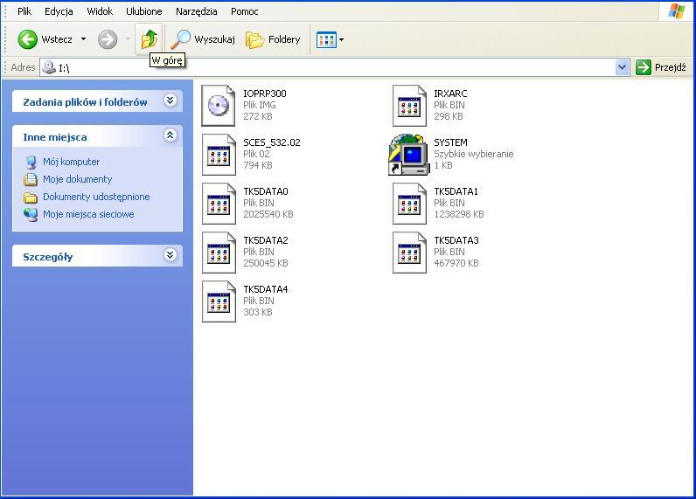This screenshot has width=696, height=499.
Task: Click the Windows flag logo in the menu bar
Action: 677,10
